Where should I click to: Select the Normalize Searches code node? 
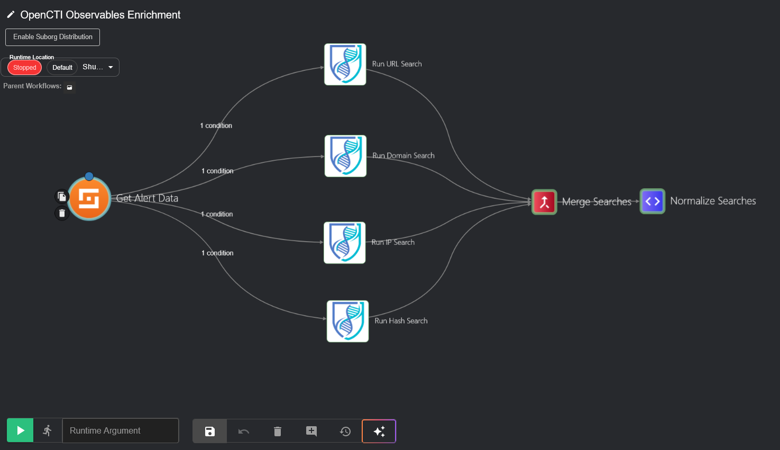pos(653,201)
